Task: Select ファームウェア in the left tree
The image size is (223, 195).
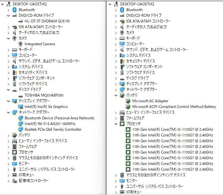Action: click(x=28, y=147)
